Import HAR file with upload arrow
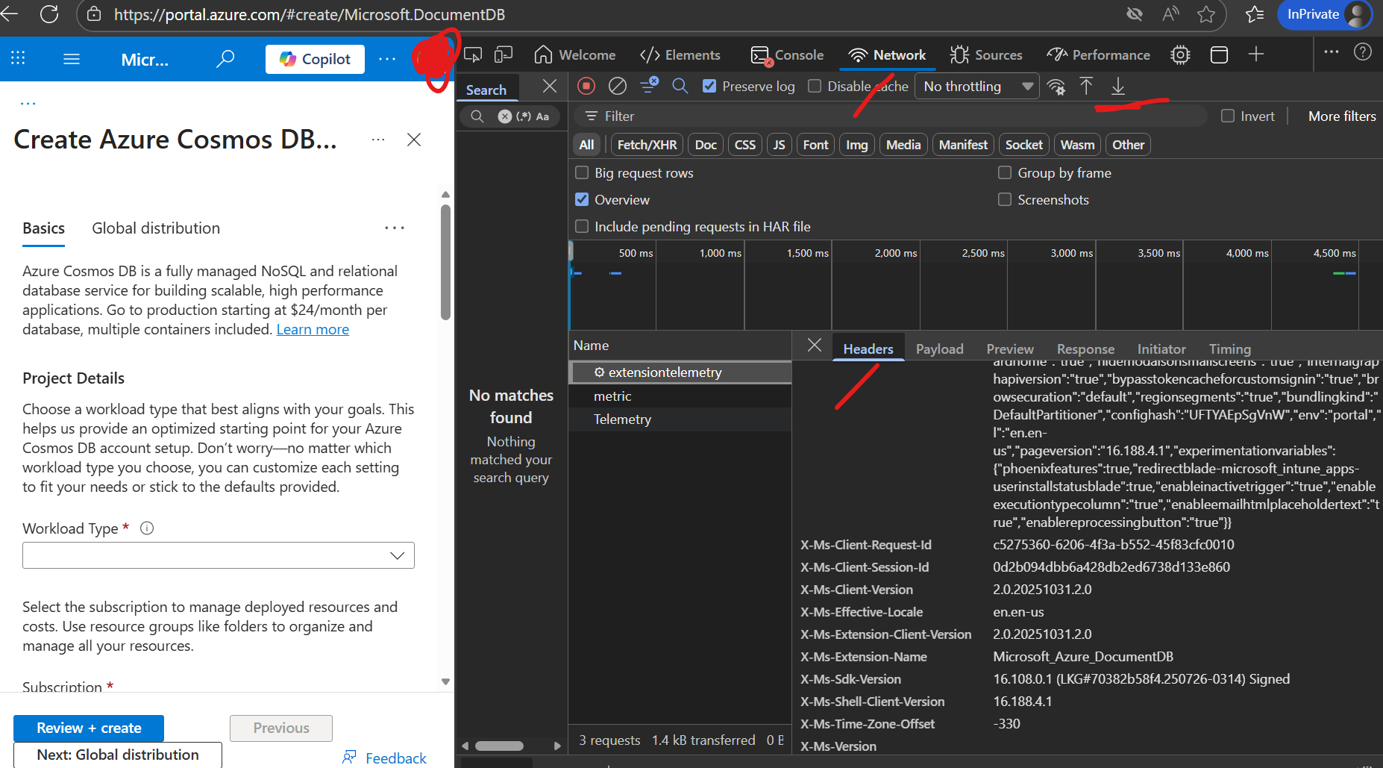Viewport: 1383px width, 768px height. [x=1086, y=86]
